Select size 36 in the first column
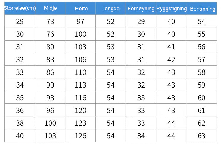This screenshot has width=221, height=144. (20, 111)
